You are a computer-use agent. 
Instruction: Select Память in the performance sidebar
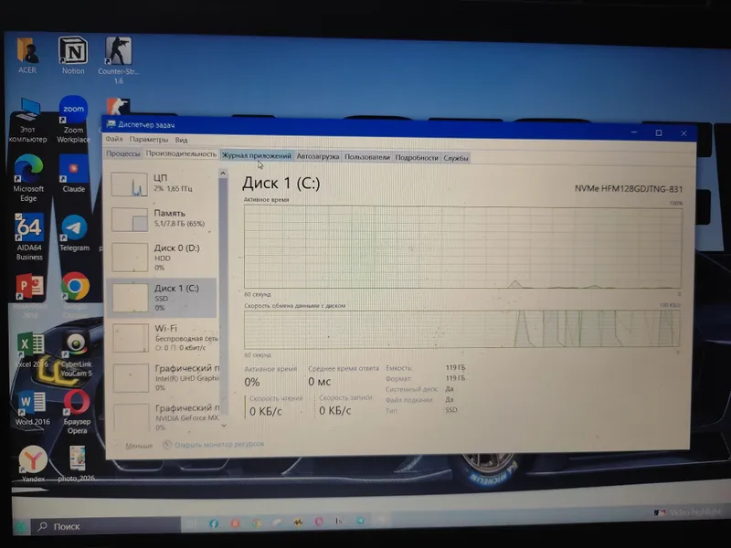click(x=163, y=218)
